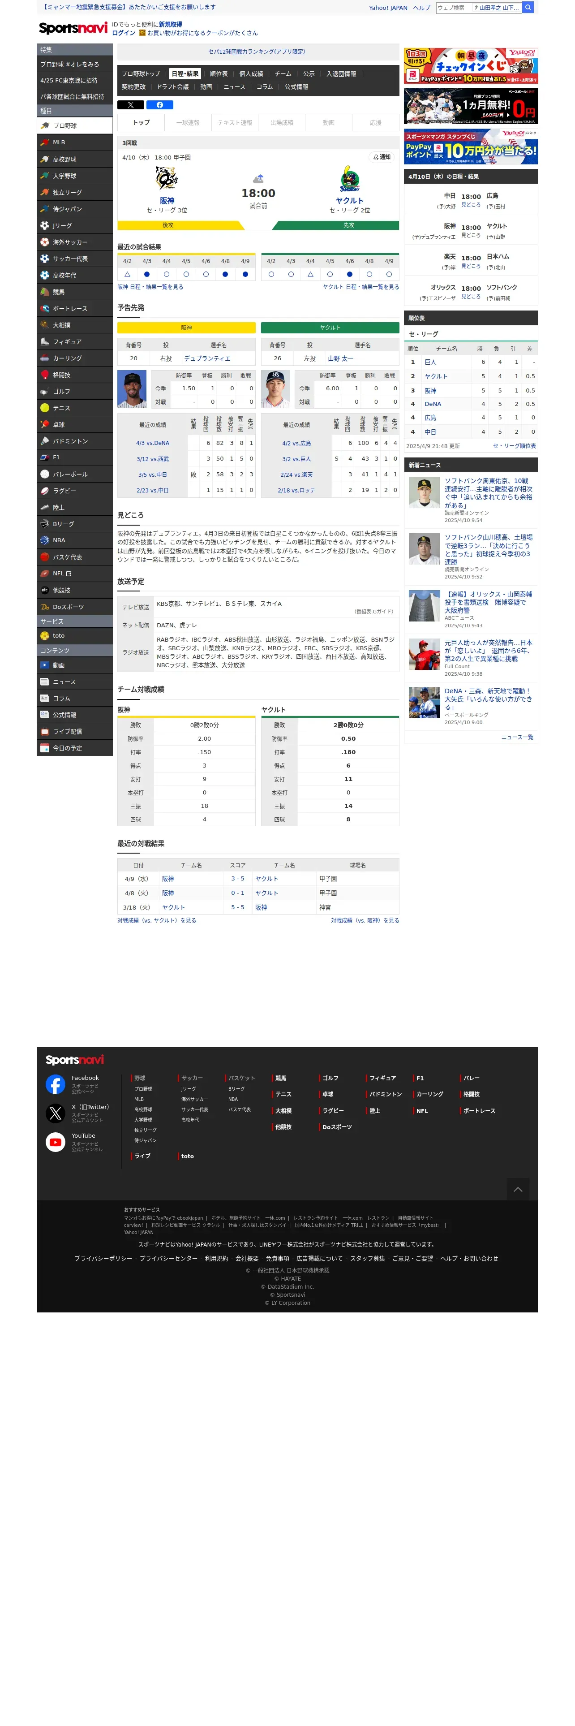
Task: Open footer 競馬 category link
Action: 280,1078
